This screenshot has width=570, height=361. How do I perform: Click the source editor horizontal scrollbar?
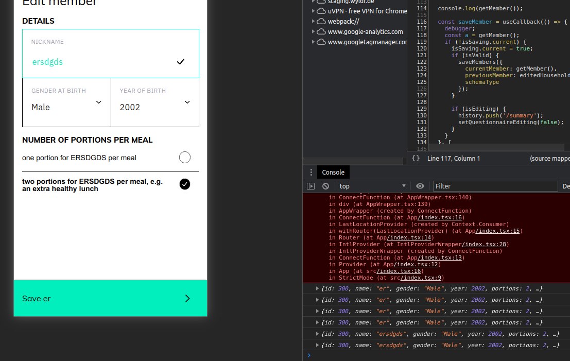496,147
